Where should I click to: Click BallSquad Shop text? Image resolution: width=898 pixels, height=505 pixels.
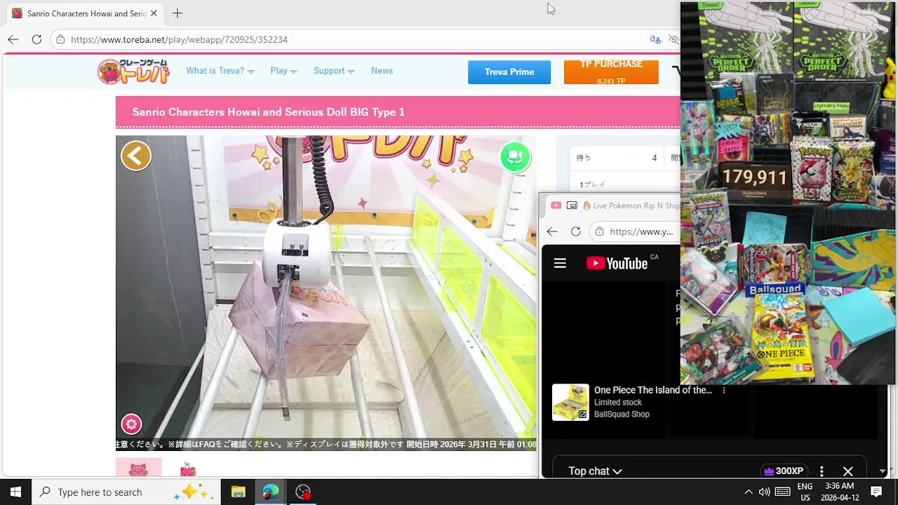click(x=622, y=415)
